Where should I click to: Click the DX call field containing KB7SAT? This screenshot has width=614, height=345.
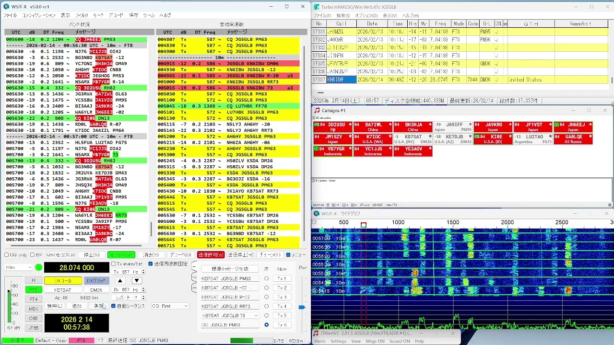click(x=63, y=290)
